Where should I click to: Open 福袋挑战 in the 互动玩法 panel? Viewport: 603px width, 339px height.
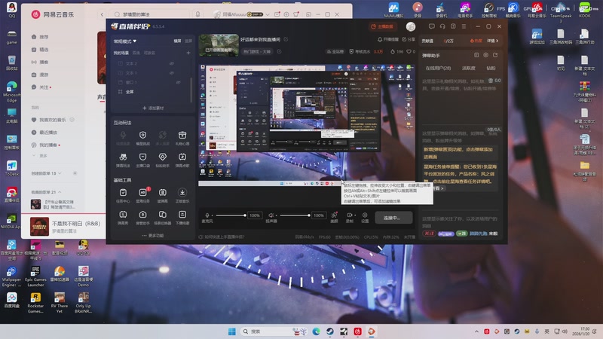pos(142,138)
